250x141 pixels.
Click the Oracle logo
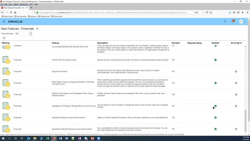[x=15, y=22]
